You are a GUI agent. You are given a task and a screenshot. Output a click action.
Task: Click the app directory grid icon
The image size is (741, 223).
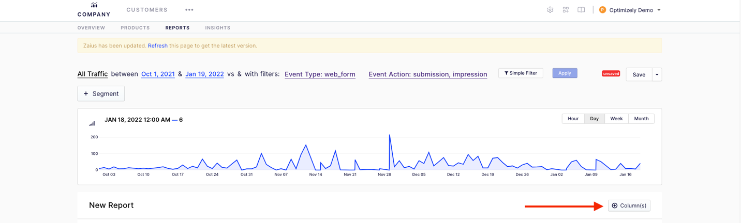(566, 10)
